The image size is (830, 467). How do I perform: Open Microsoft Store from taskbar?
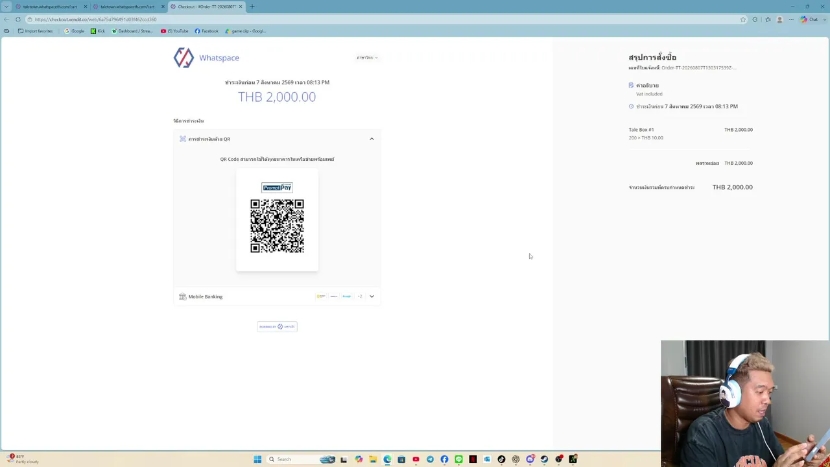(401, 459)
